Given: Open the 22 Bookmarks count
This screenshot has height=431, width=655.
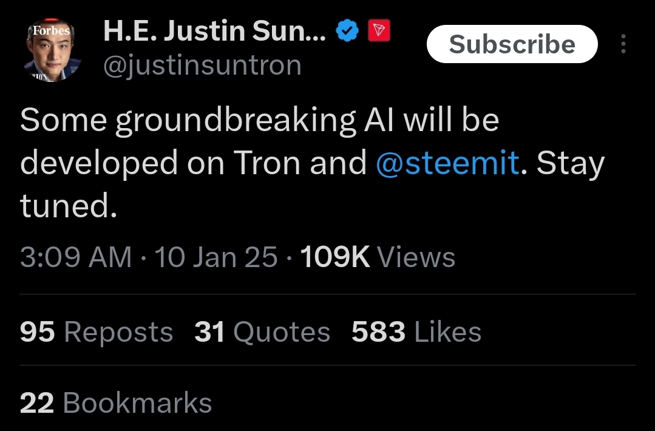Looking at the screenshot, I should pos(116,402).
